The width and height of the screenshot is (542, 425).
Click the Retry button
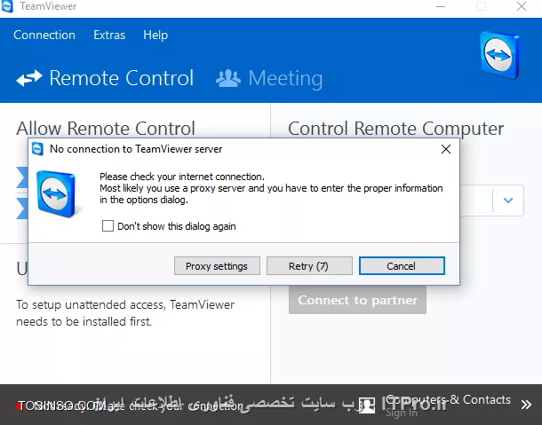click(x=309, y=266)
